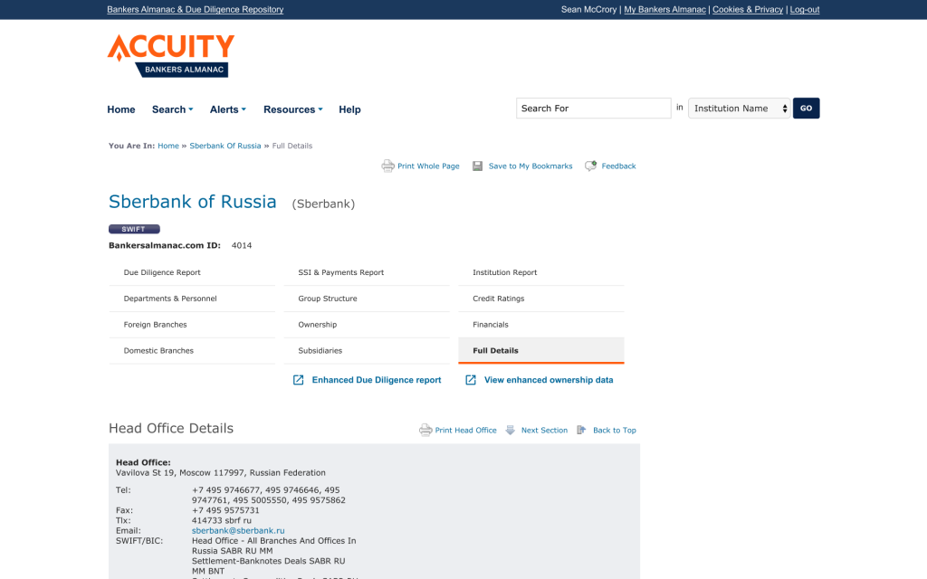The height and width of the screenshot is (579, 927).
Task: Switch to the Due Diligence Report tab
Action: tap(192, 272)
